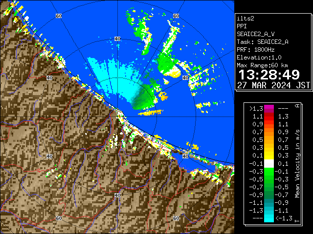Click the '<-1.3' legend value
The width and height of the screenshot is (313, 234).
pyautogui.click(x=284, y=218)
